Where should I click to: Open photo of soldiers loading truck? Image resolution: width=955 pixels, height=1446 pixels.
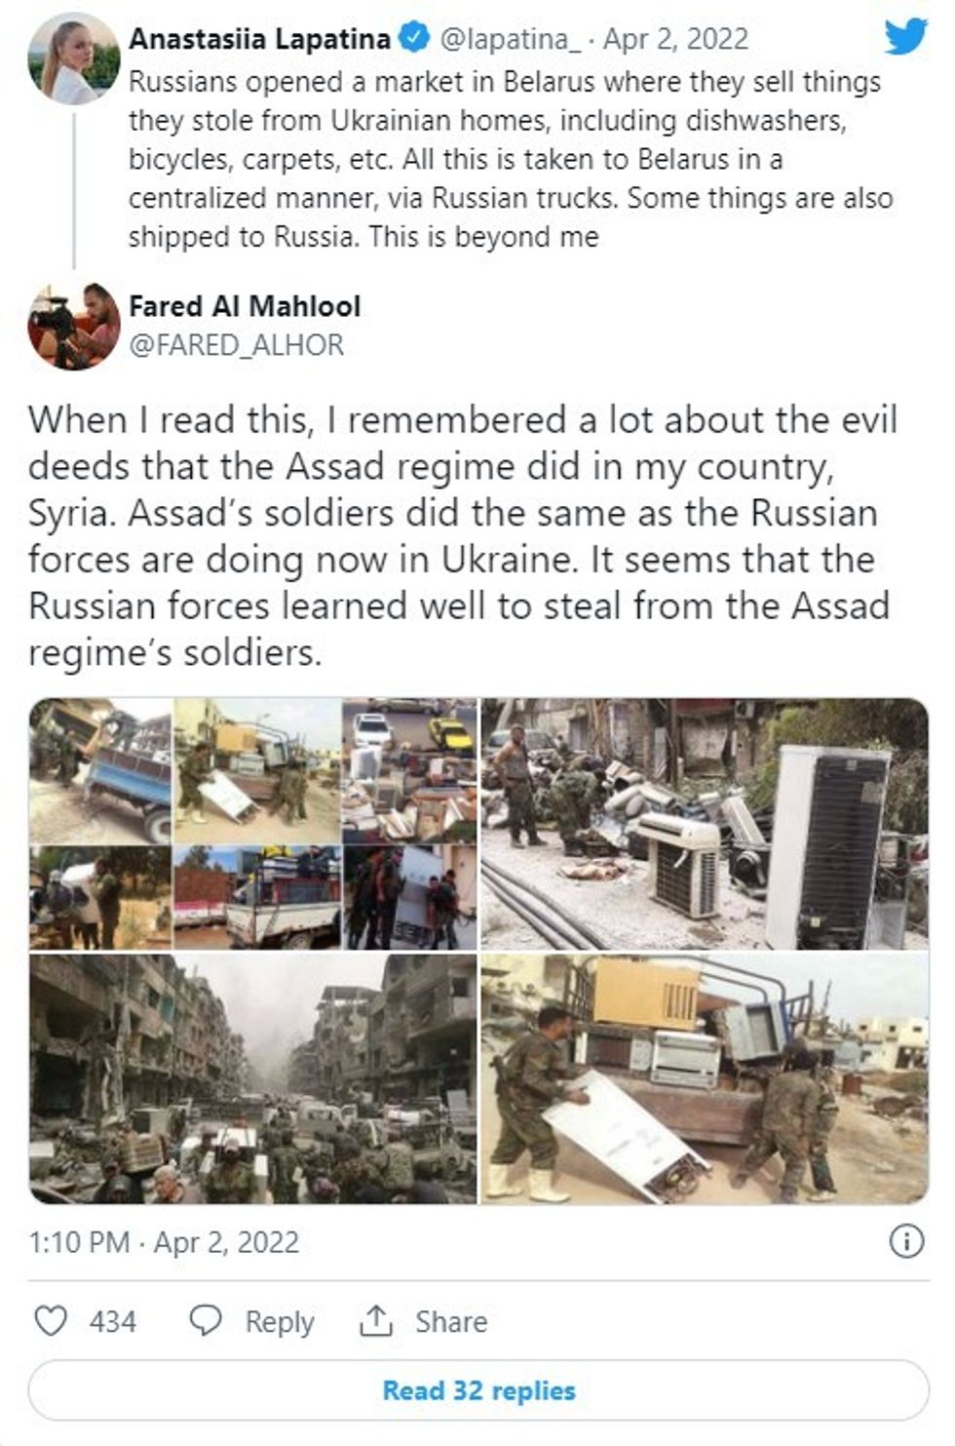coord(705,1078)
